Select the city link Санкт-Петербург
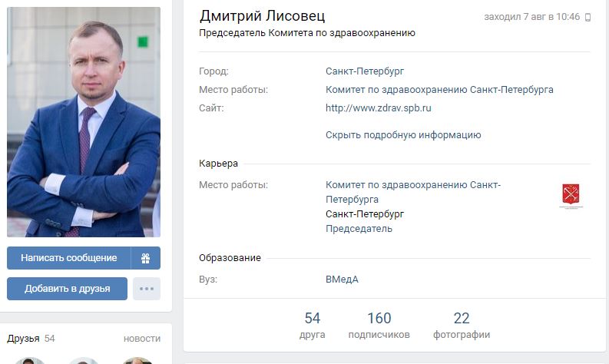609x364 pixels. click(x=365, y=71)
